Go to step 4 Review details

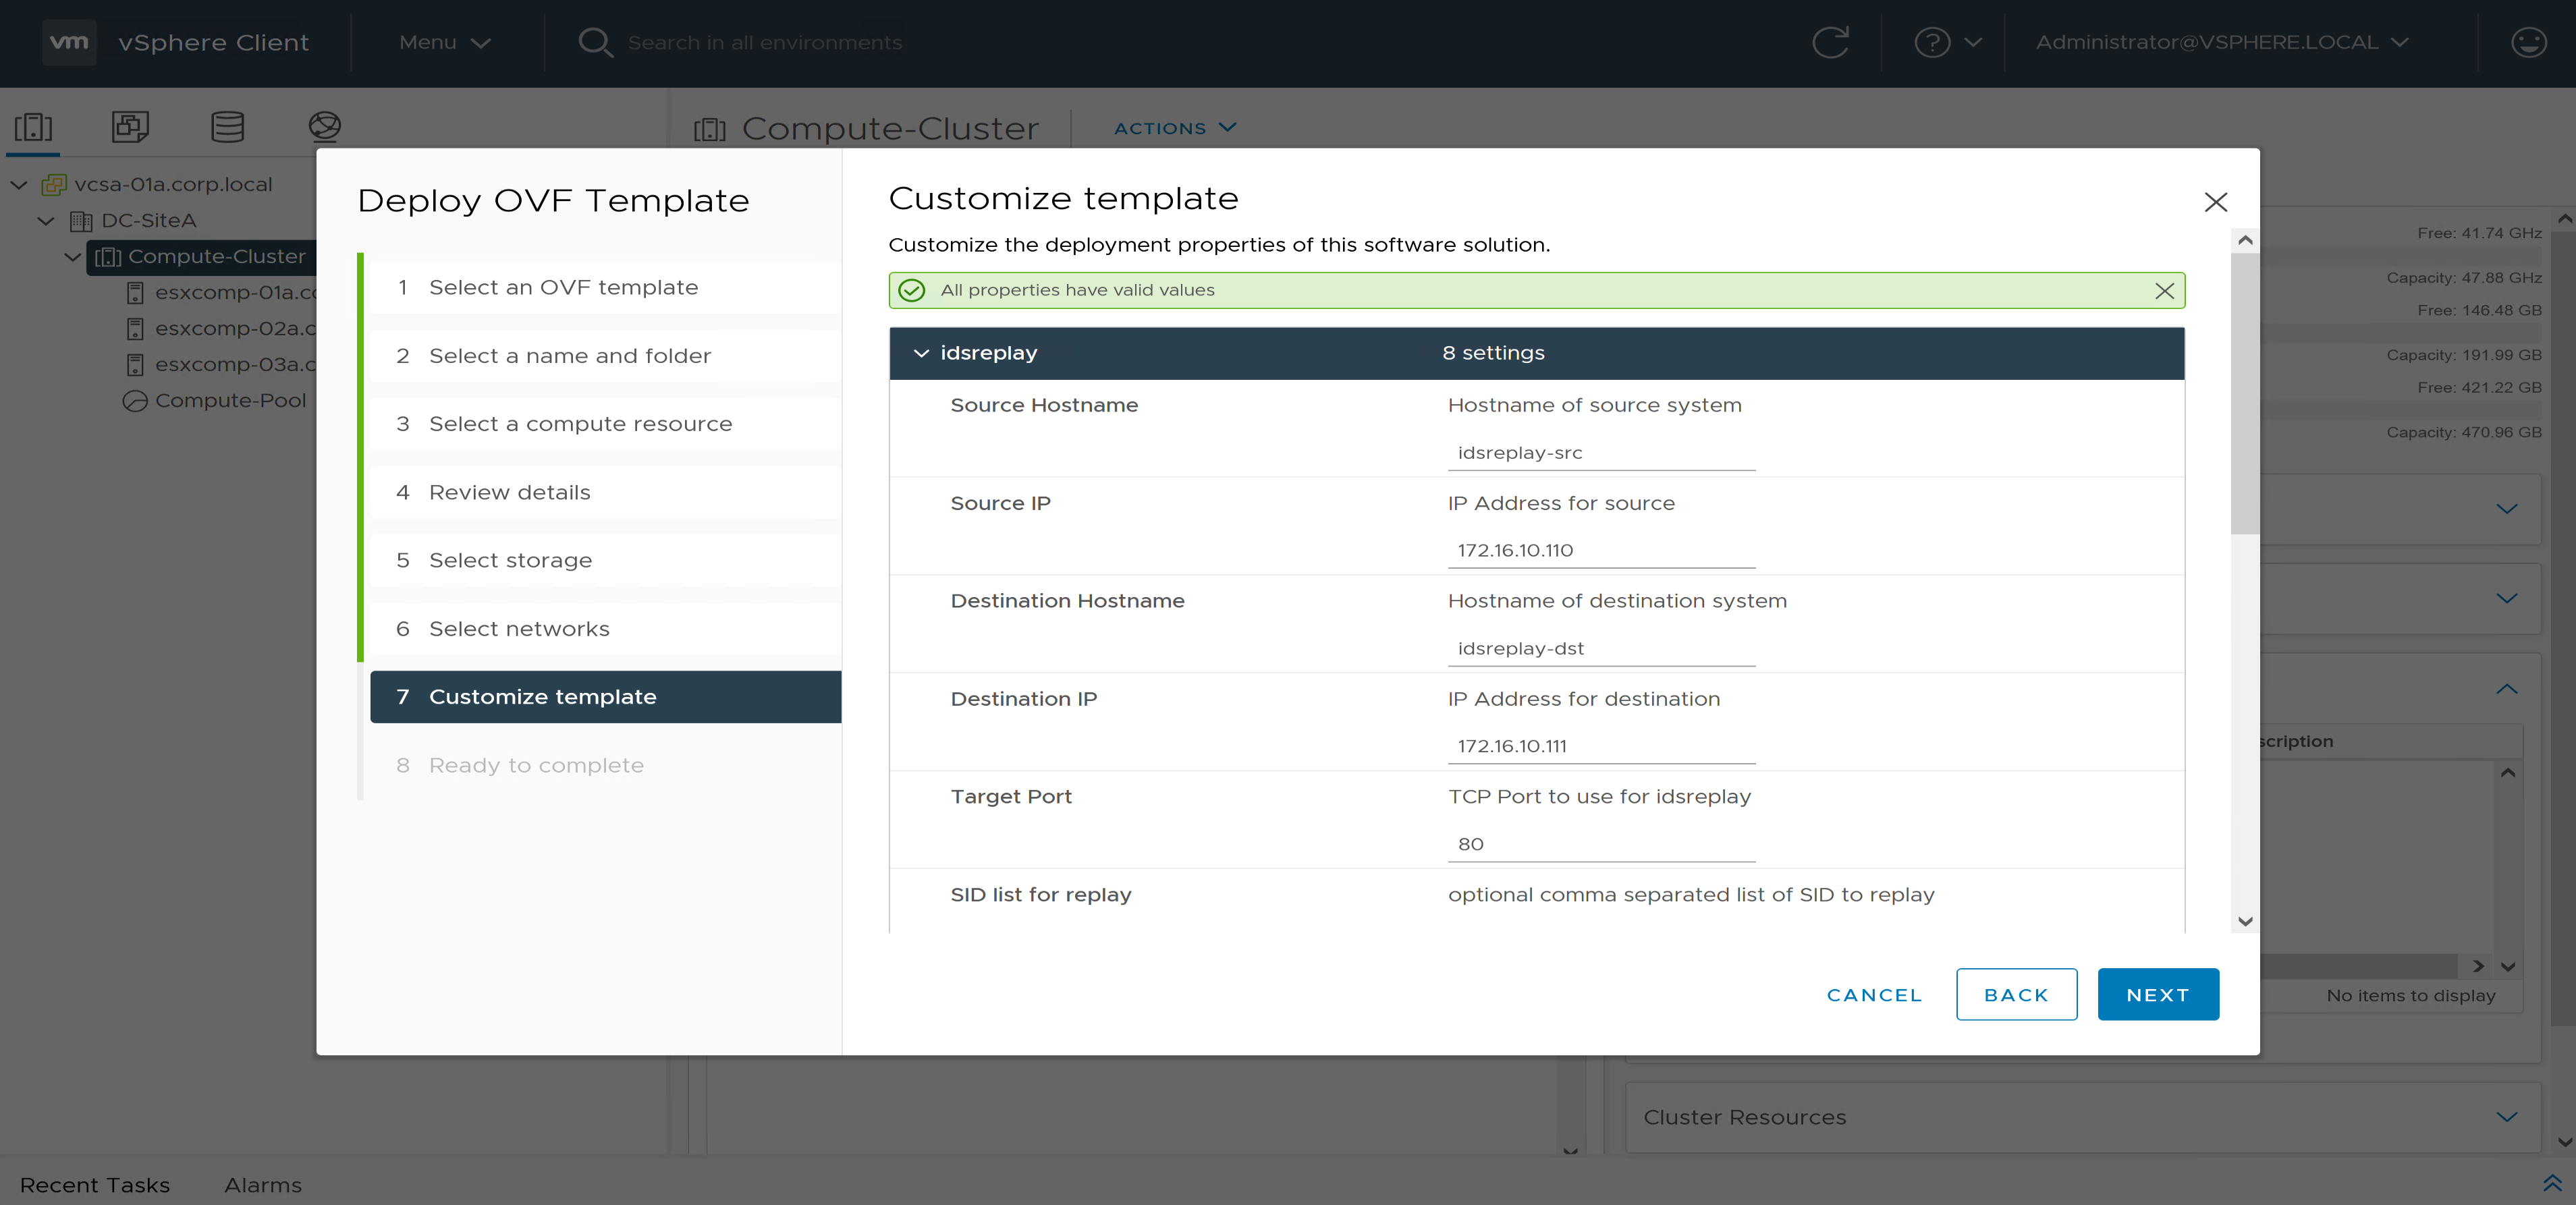[605, 493]
